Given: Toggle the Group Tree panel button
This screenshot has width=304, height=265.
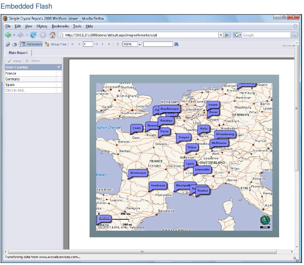Looking at the screenshot, I should click(55, 44).
